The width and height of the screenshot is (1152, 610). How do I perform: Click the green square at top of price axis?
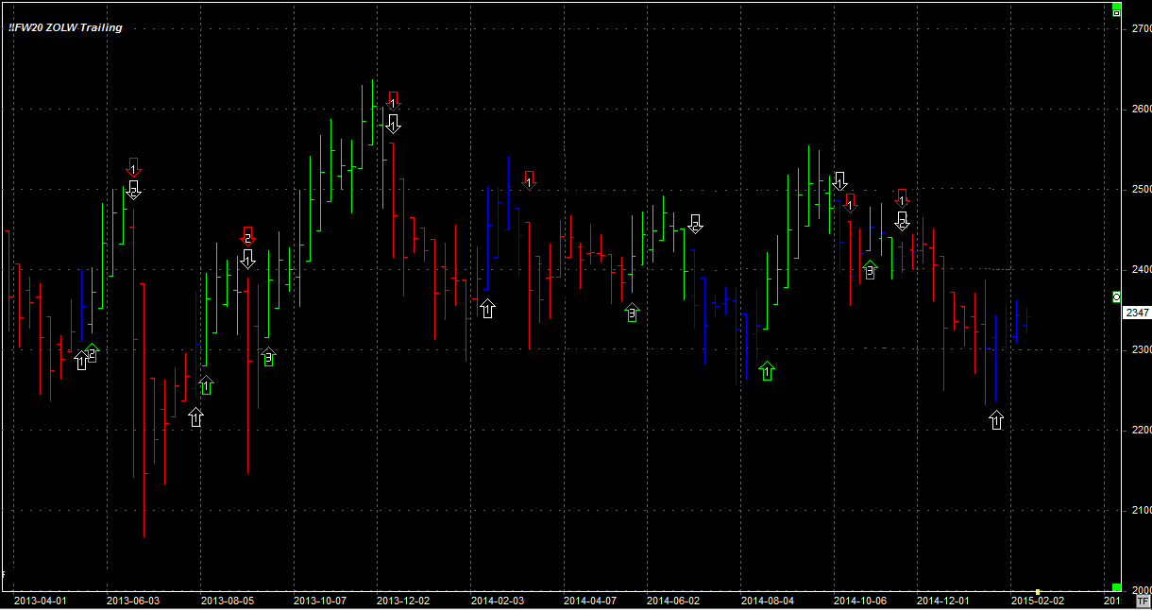point(1116,12)
